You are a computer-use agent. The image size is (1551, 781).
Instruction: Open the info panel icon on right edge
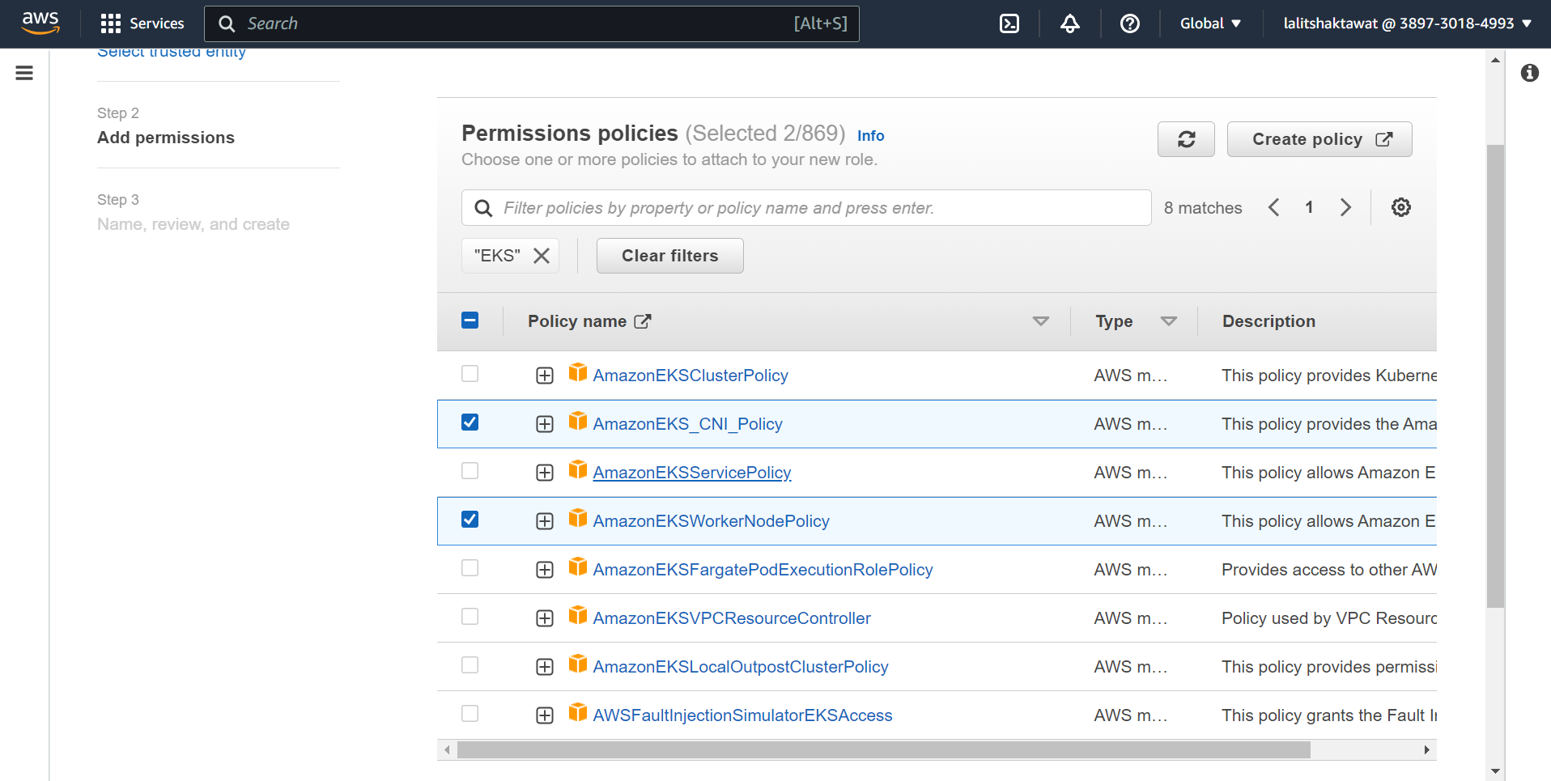coord(1529,73)
